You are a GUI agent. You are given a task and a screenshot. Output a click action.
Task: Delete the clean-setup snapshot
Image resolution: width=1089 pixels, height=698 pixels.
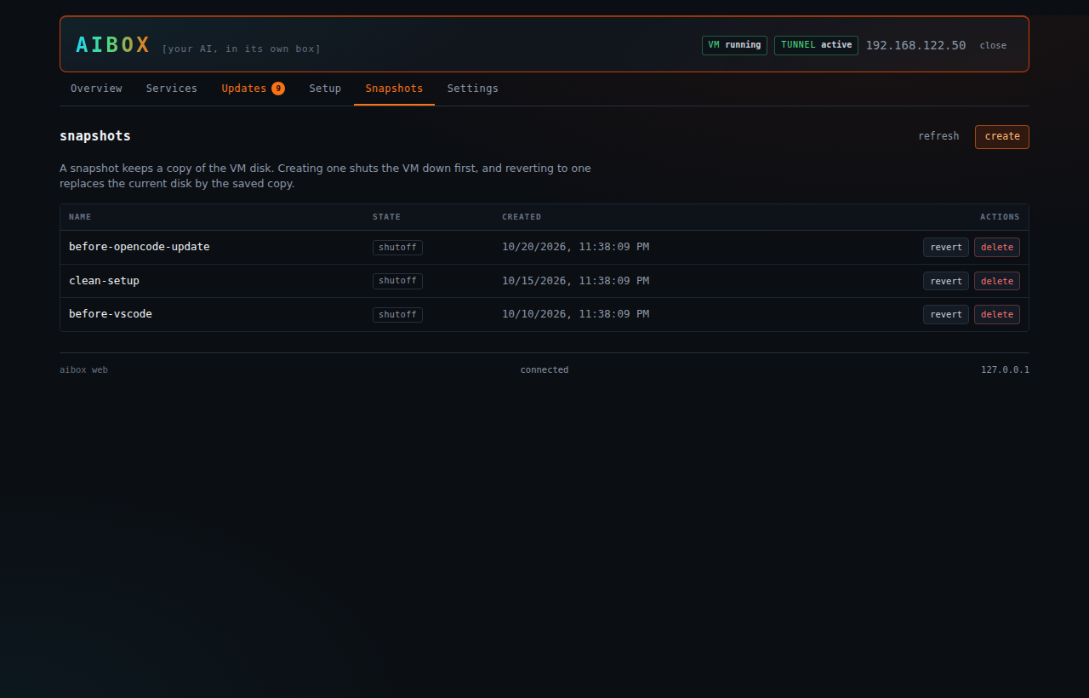pos(997,281)
